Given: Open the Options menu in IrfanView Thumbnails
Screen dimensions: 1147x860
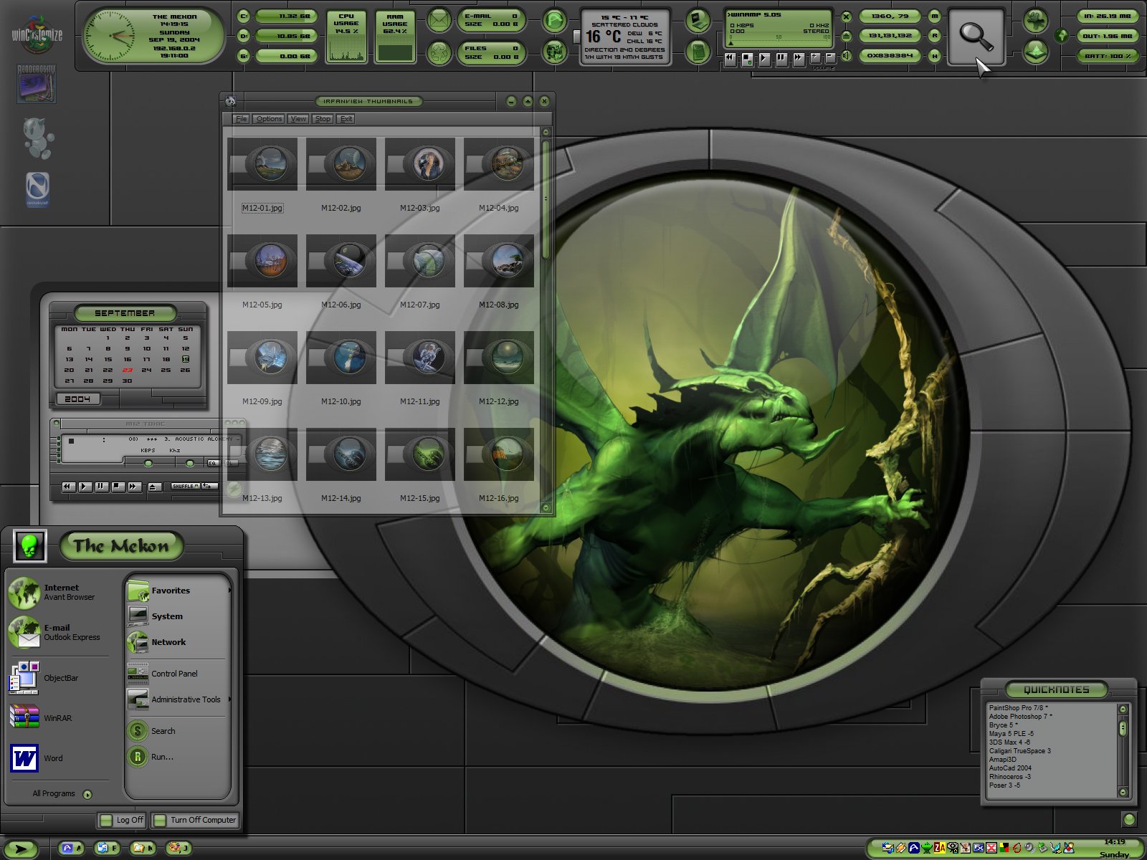Looking at the screenshot, I should (x=269, y=119).
